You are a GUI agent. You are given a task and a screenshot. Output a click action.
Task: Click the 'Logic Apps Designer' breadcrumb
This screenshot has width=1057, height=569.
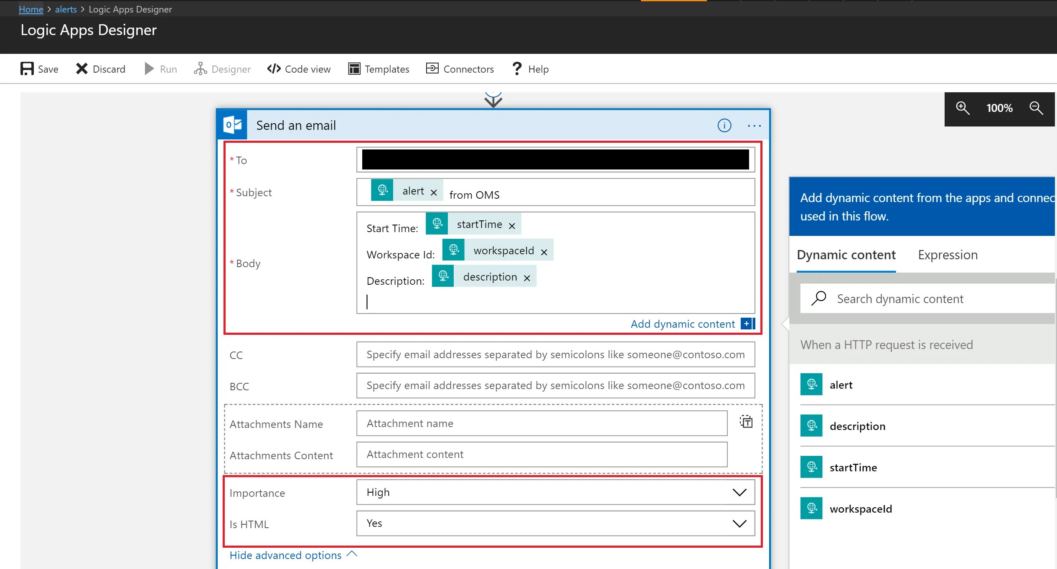click(x=130, y=9)
